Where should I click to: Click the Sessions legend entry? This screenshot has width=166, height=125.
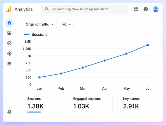(36, 35)
